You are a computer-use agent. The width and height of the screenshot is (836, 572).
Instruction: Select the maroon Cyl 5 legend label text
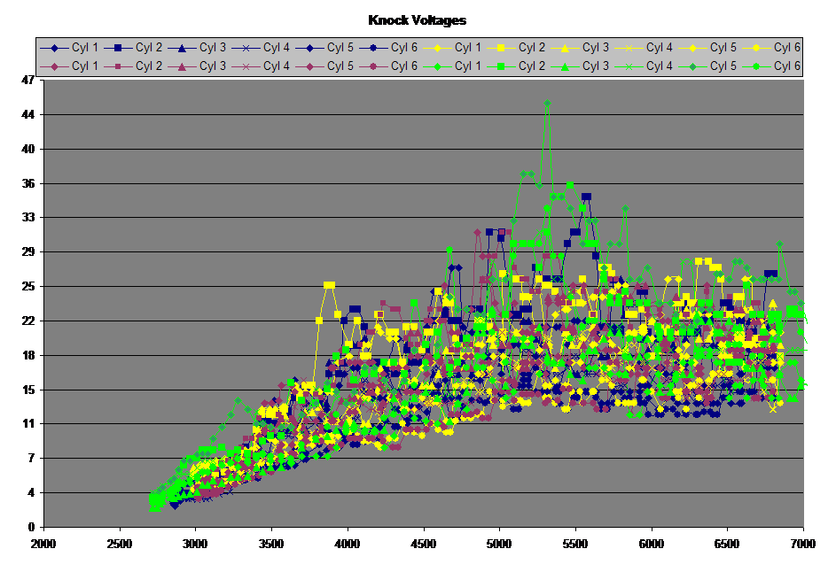(x=340, y=66)
